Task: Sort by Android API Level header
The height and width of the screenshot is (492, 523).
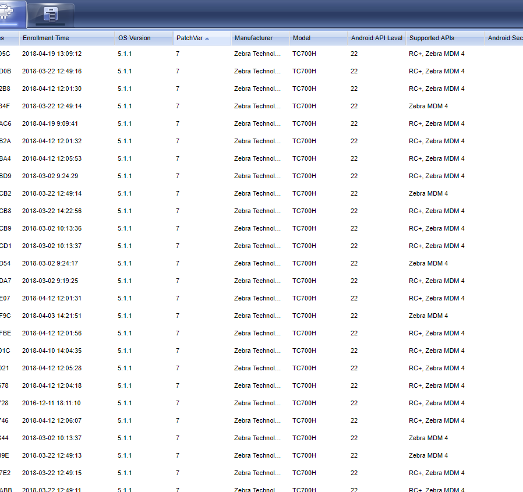Action: coord(376,38)
